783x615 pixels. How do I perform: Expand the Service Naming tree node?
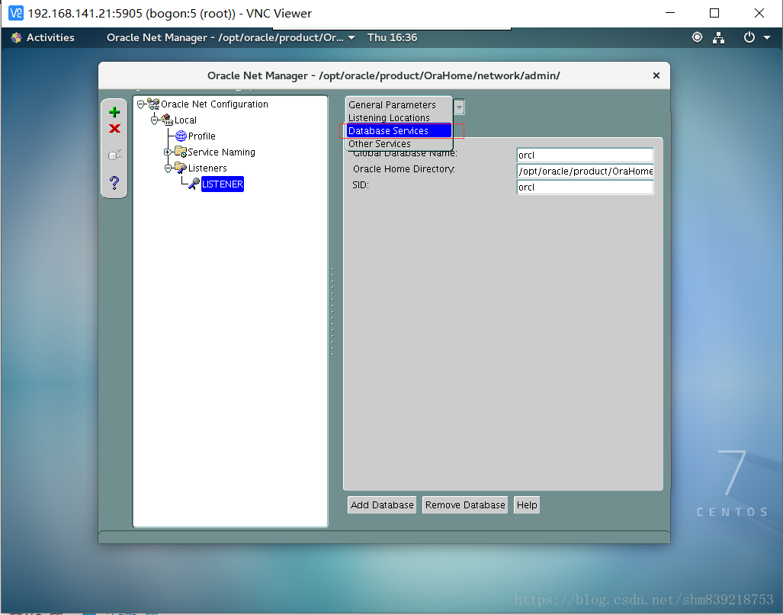pos(168,152)
